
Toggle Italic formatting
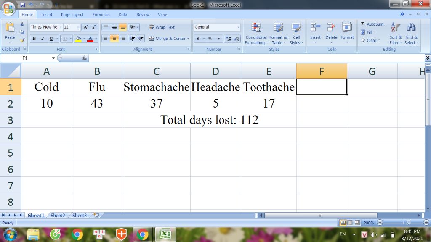[43, 39]
